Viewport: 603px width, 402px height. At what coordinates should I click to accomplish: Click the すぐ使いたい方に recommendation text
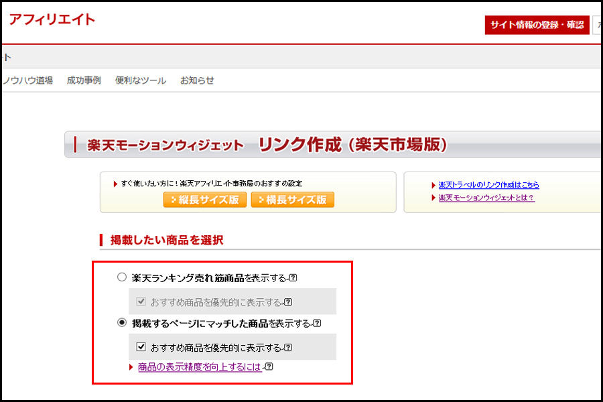click(212, 184)
